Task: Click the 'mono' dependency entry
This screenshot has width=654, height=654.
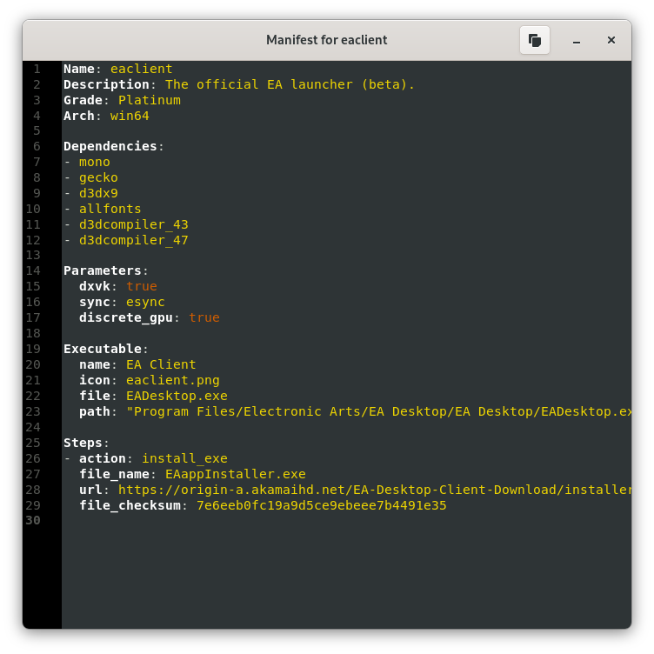Action: 94,162
